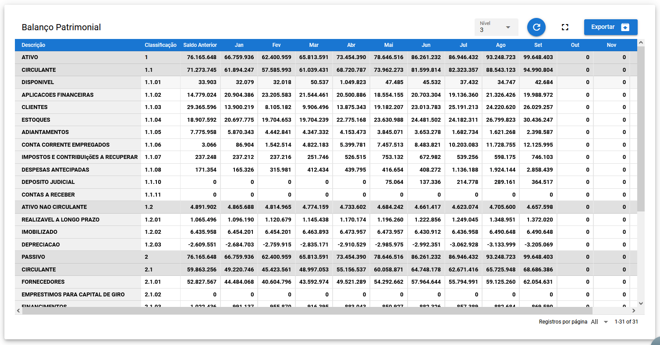Click the PASSIVO row label
This screenshot has width=660, height=345.
coord(33,257)
